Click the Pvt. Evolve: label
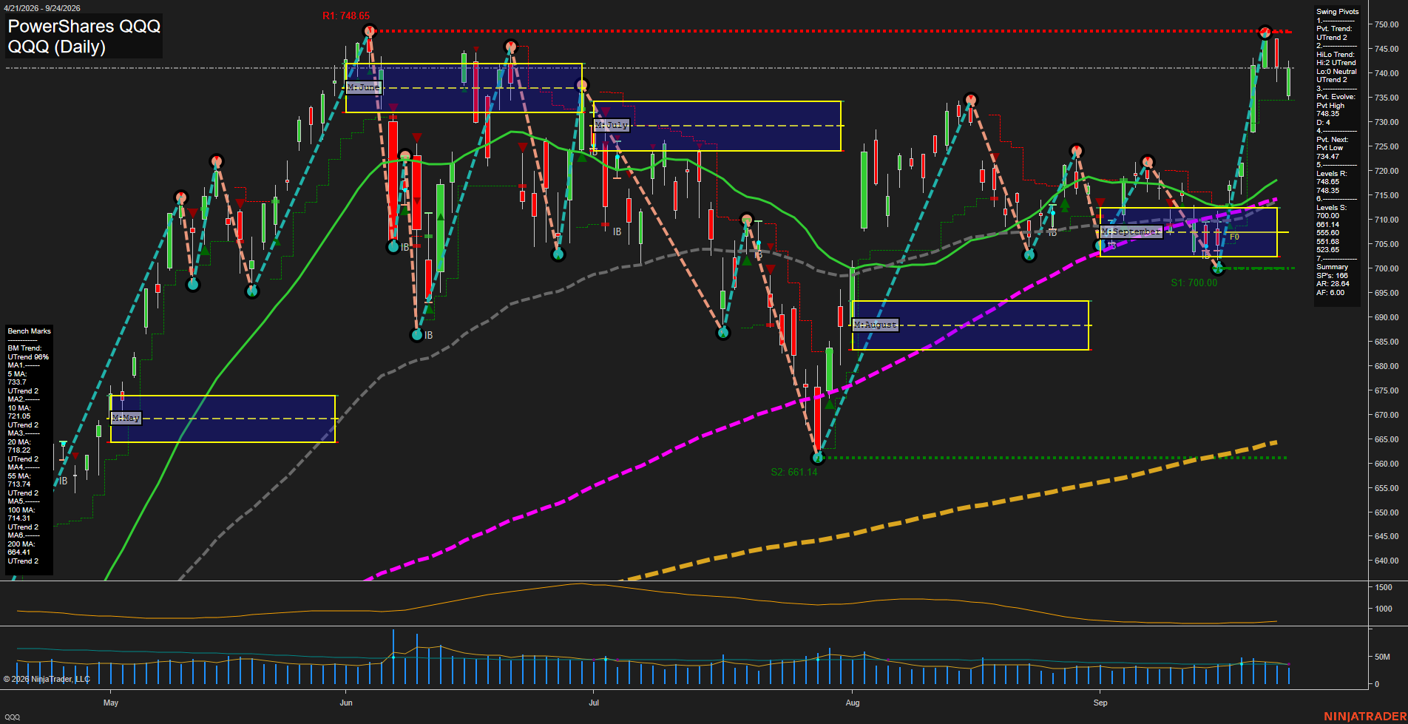 pos(1336,97)
